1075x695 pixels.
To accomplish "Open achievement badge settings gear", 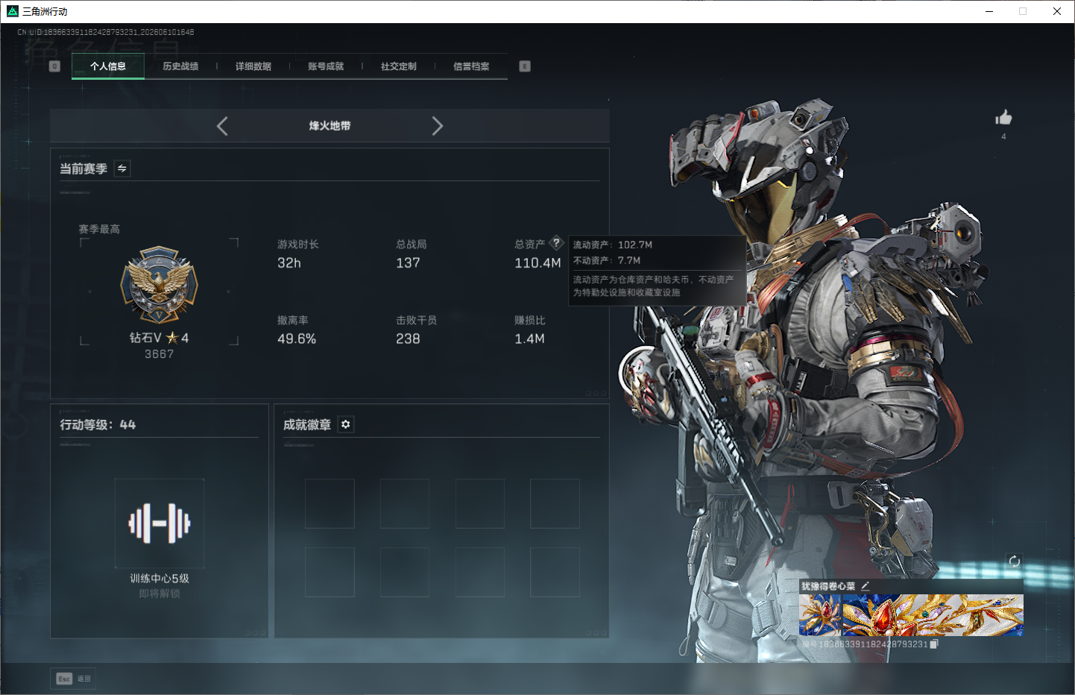I will tap(346, 424).
